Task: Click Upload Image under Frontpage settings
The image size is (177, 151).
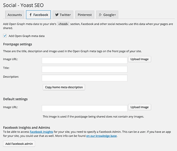Action: tap(140, 59)
